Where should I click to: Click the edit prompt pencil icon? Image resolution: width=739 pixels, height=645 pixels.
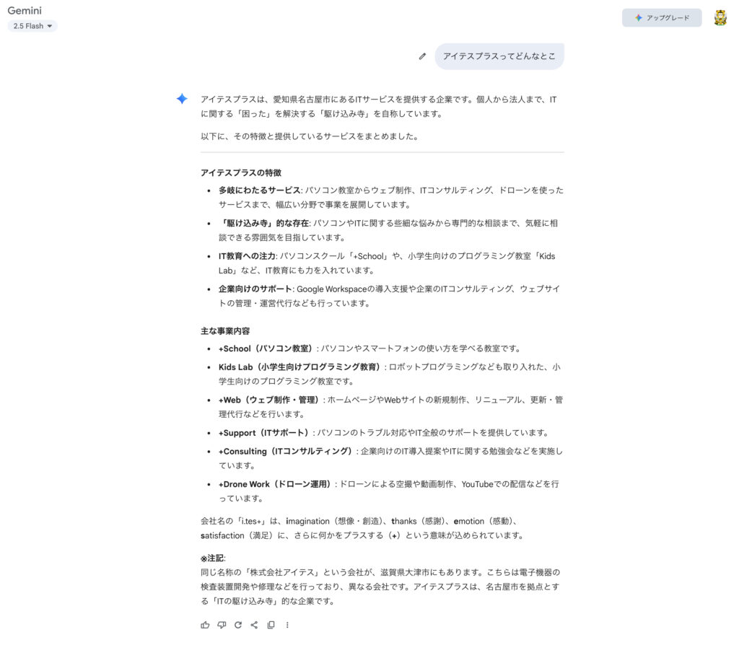click(x=422, y=56)
